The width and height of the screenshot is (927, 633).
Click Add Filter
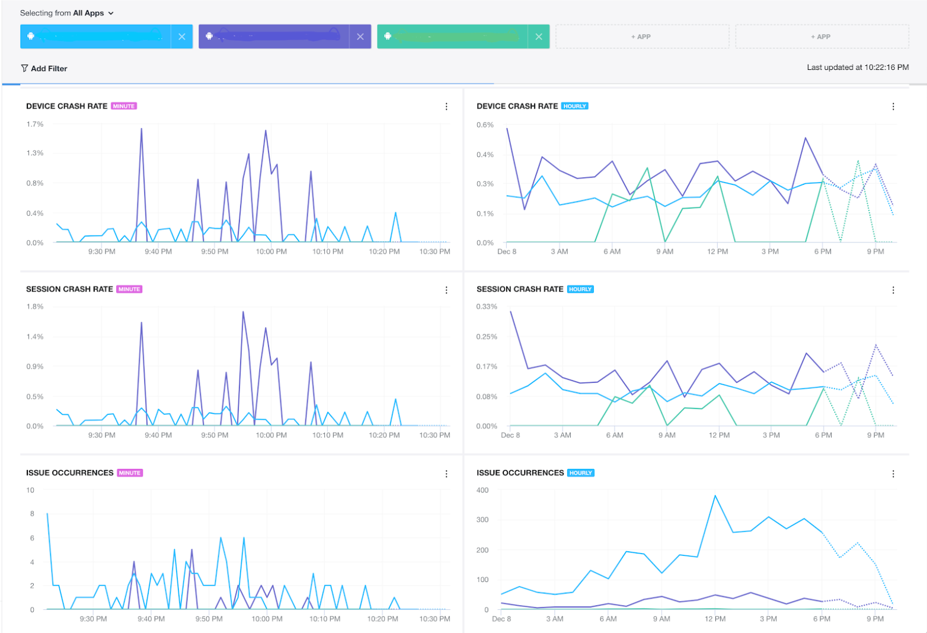tap(44, 69)
